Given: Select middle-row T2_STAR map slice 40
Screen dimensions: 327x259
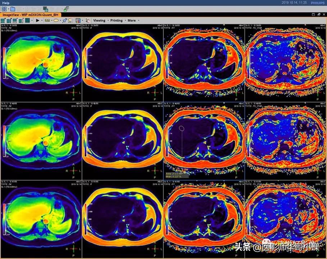Looking at the screenshot, I should tap(286, 141).
